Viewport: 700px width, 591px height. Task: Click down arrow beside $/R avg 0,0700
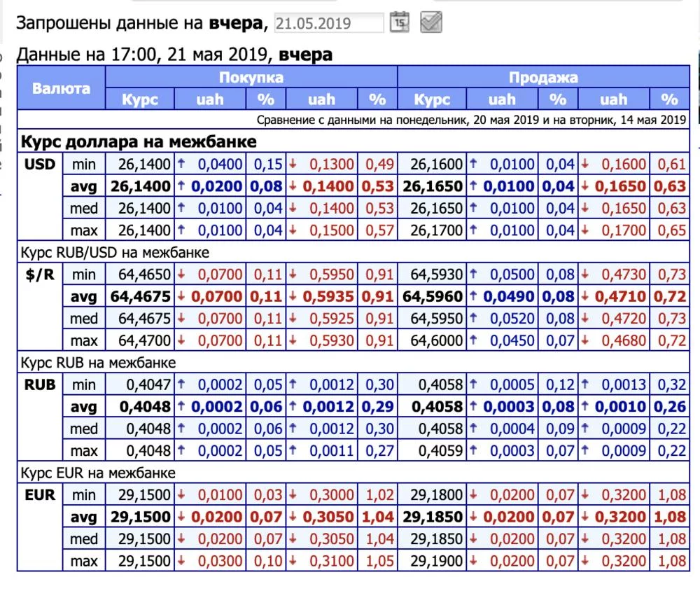(x=181, y=296)
